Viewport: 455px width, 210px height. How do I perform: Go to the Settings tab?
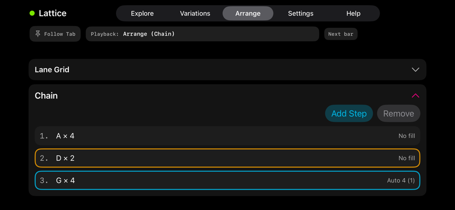click(301, 13)
